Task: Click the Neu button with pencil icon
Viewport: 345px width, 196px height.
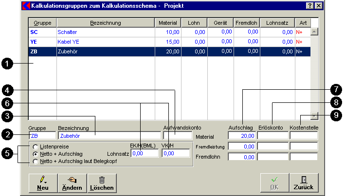Action: point(43,182)
